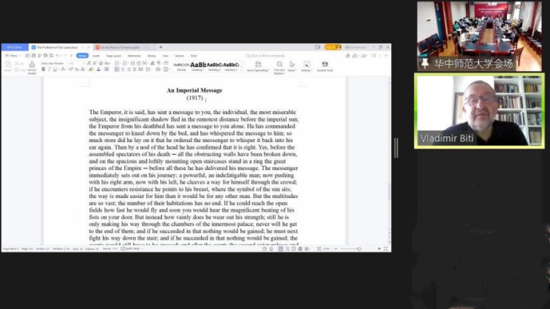This screenshot has width=550, height=309.
Task: Open Student Tools
Action: pyautogui.click(x=325, y=66)
